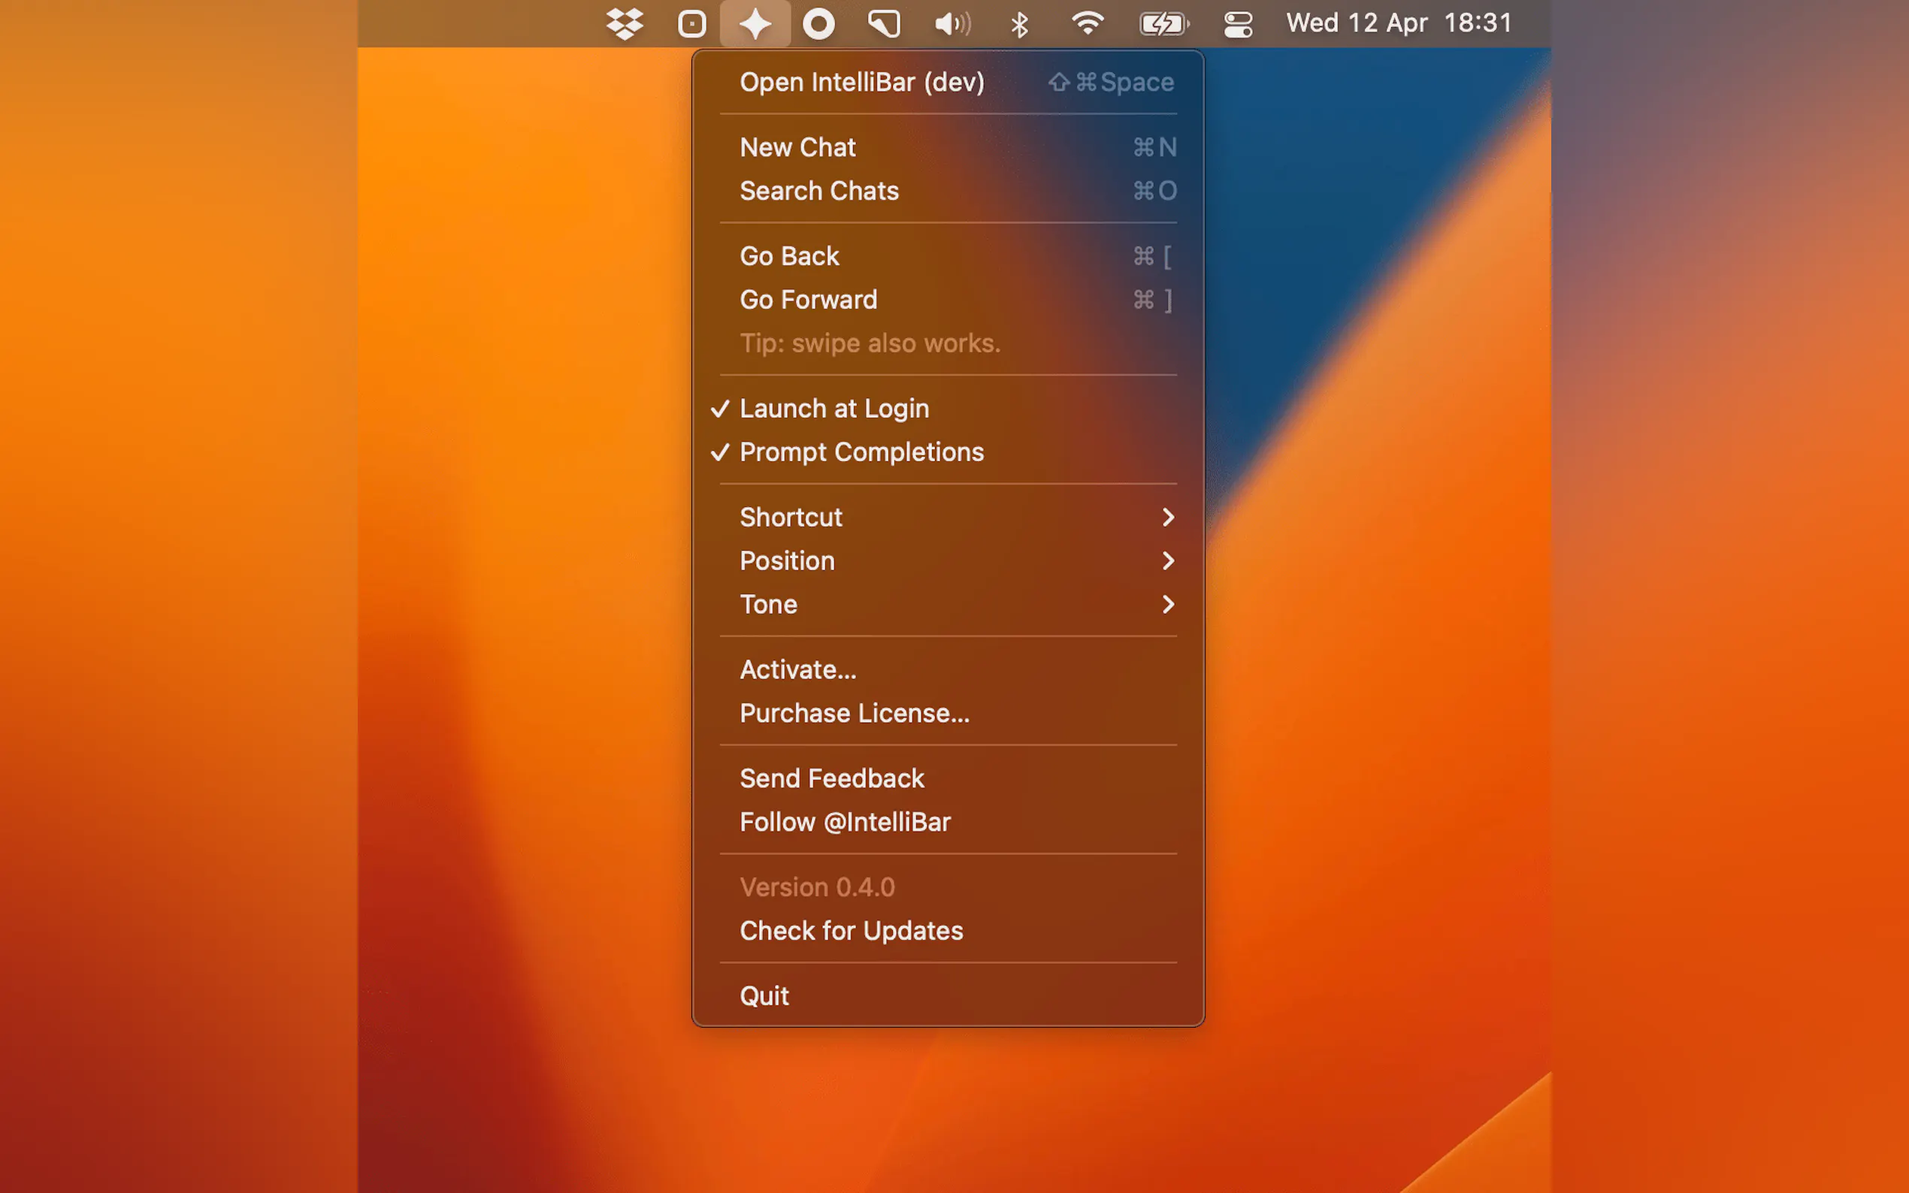Click the rounded square icon beside Dropbox
This screenshot has width=1909, height=1193.
pos(691,24)
